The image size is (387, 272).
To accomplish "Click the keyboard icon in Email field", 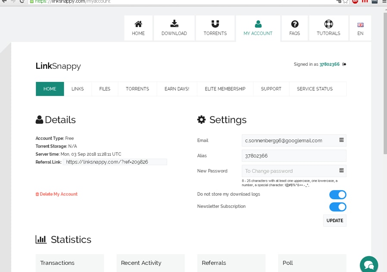I will pos(342,140).
